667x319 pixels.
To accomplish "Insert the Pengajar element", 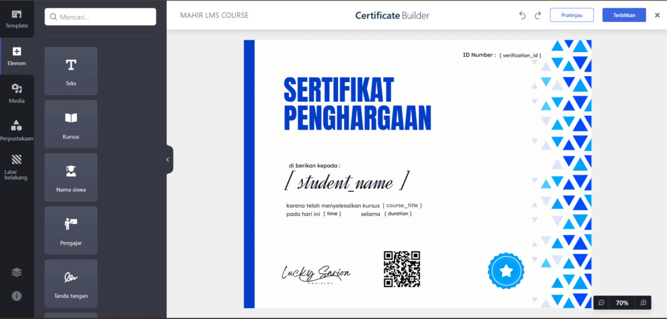I will [x=71, y=230].
